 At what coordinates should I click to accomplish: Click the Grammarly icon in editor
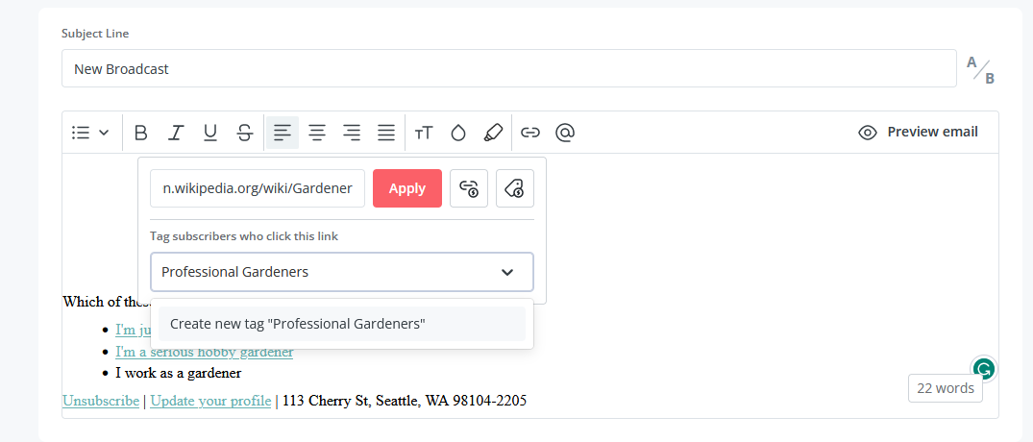[984, 369]
